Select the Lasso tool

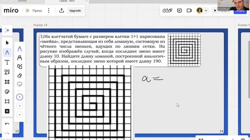point(20,84)
